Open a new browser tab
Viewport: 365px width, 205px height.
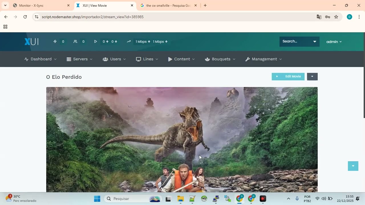pos(205,5)
